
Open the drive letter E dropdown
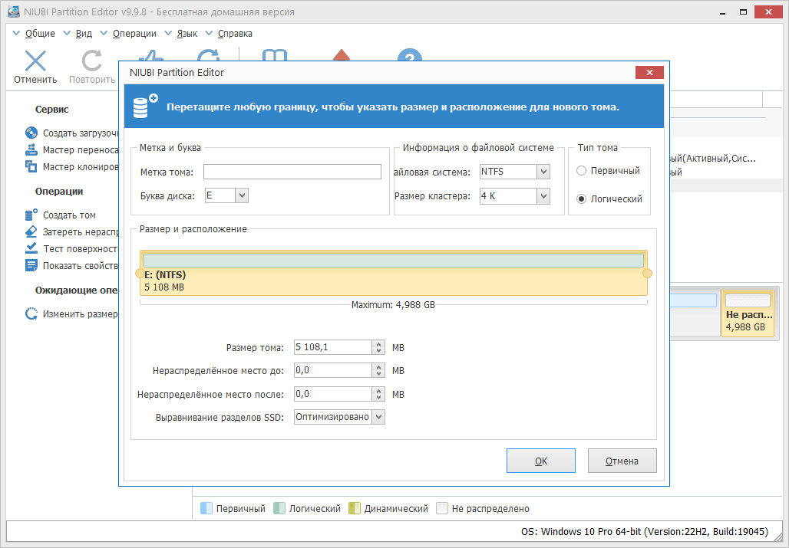coord(242,195)
